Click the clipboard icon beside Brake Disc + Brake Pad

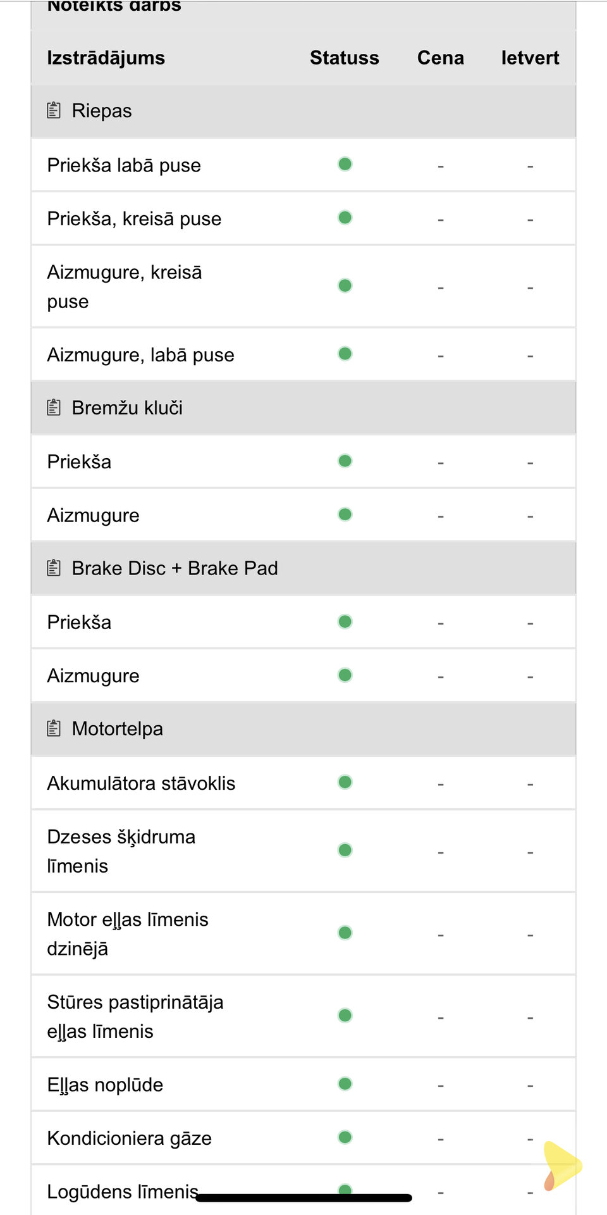click(54, 568)
